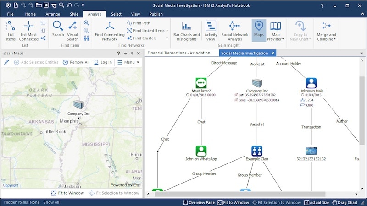This screenshot has width=367, height=206.
Task: Select the Example Clan group entity
Action: (x=257, y=151)
